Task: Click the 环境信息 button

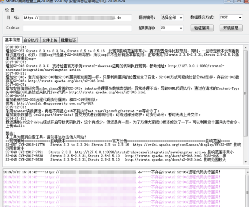Action: pos(231,28)
